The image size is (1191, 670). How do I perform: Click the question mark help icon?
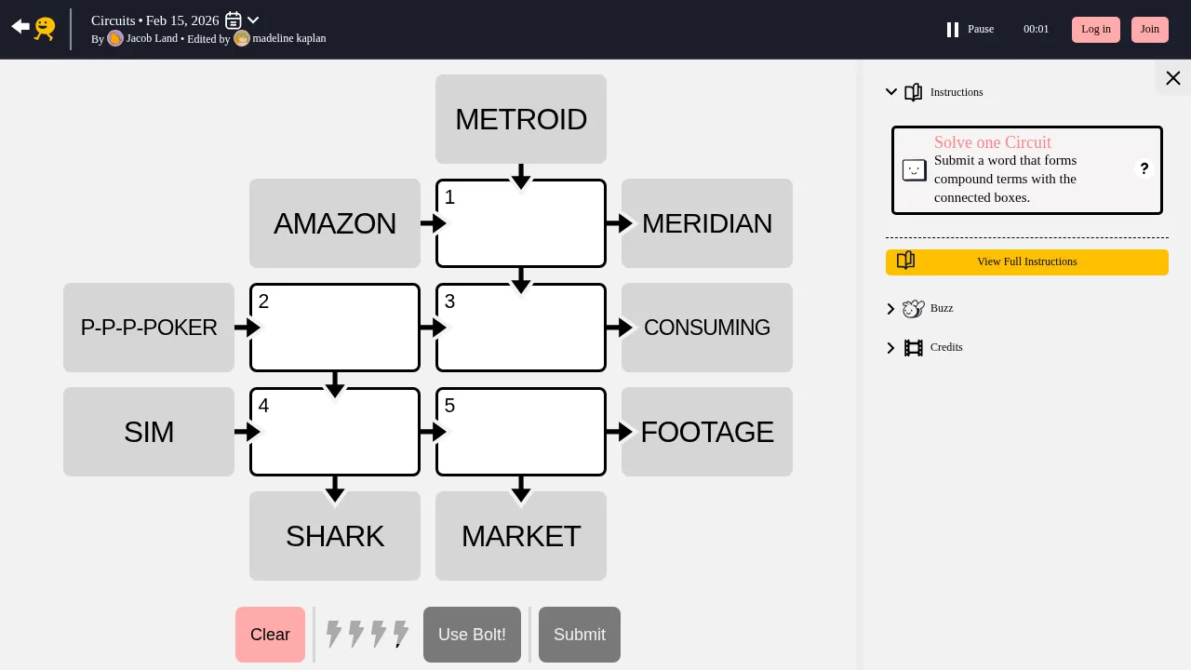1144,169
